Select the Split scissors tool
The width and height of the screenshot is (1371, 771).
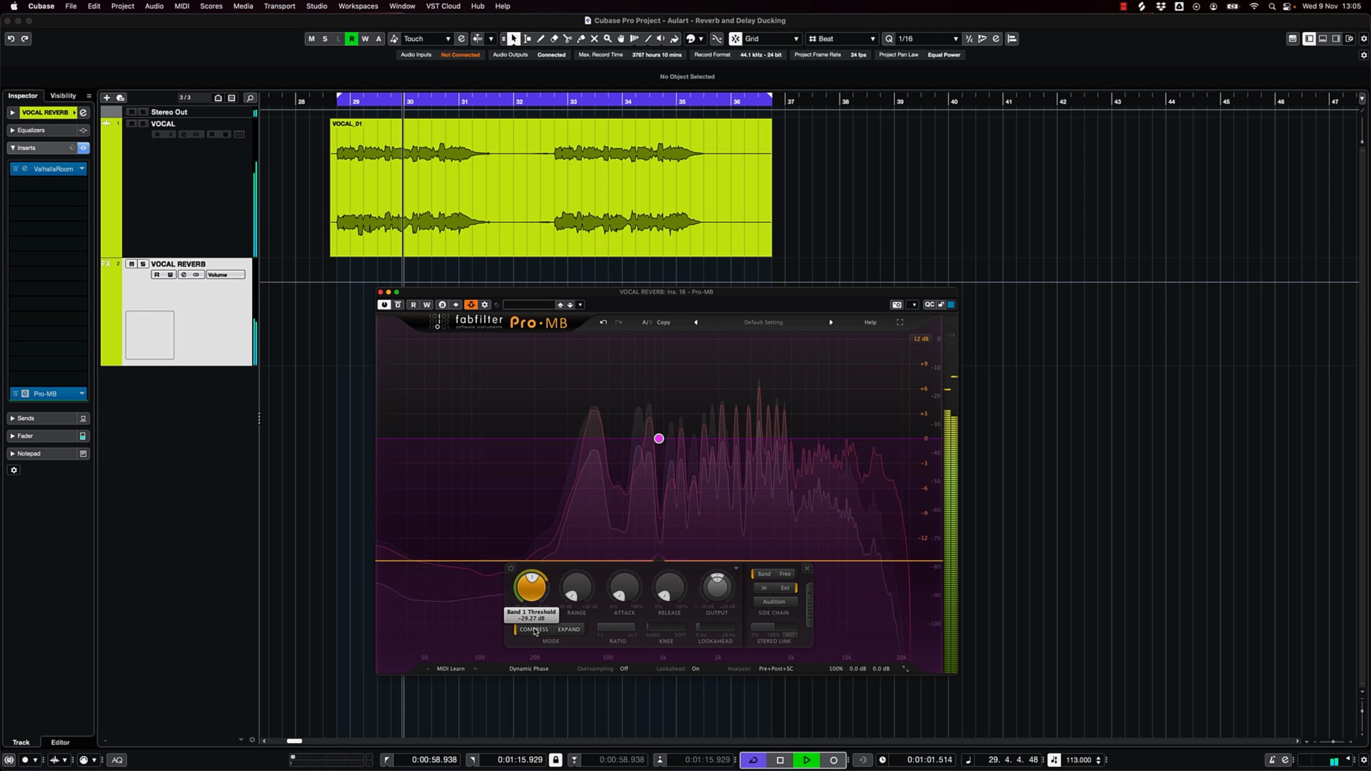pyautogui.click(x=567, y=39)
